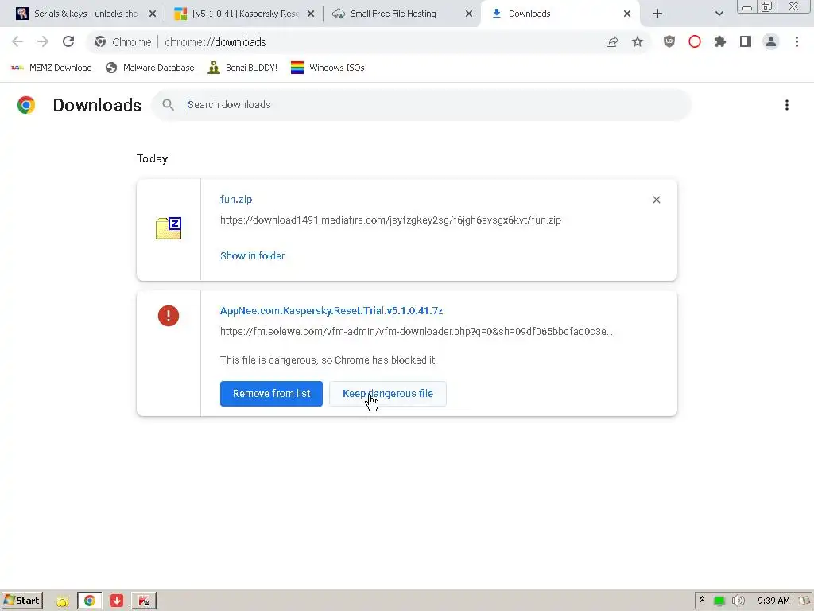Screen dimensions: 814x611
Task: Click the fun.zip file name link
Action: point(236,200)
